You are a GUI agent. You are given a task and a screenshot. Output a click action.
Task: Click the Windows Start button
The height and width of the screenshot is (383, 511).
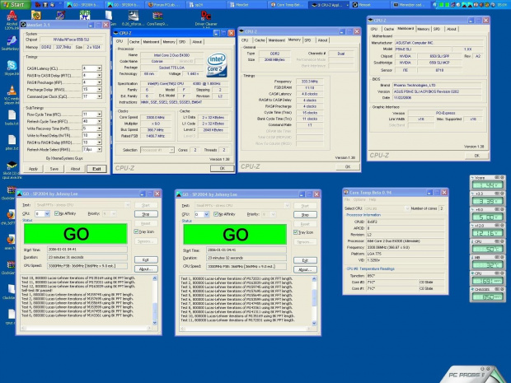pyautogui.click(x=15, y=5)
